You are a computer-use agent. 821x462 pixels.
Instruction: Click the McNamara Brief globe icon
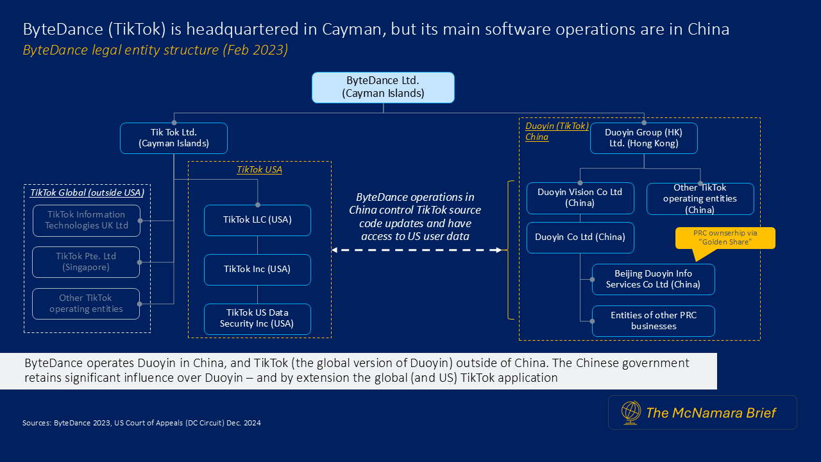coord(631,413)
